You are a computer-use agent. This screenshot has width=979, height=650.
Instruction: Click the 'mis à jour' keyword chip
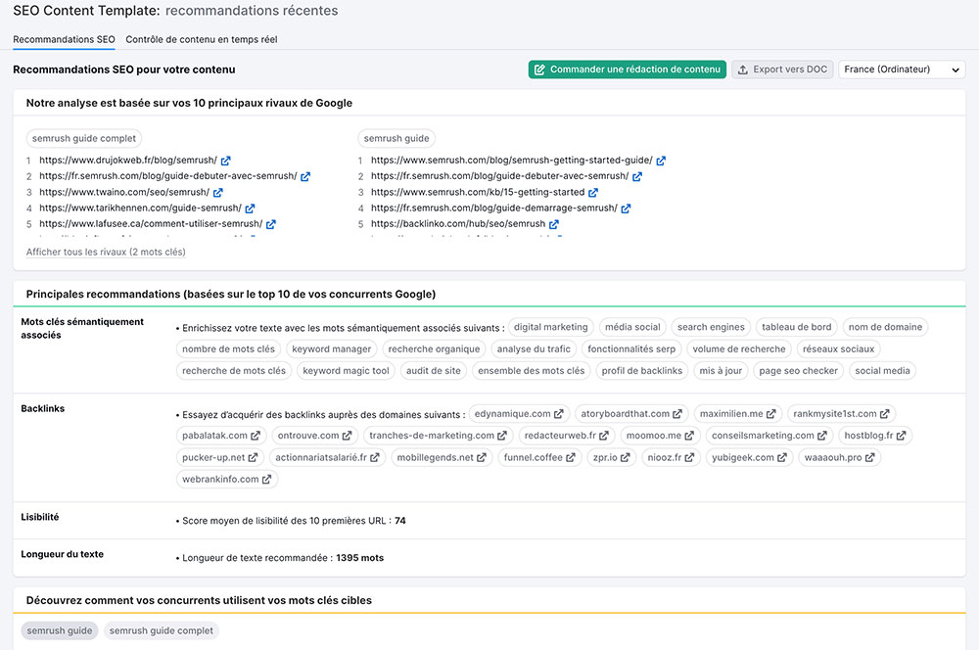tap(721, 371)
